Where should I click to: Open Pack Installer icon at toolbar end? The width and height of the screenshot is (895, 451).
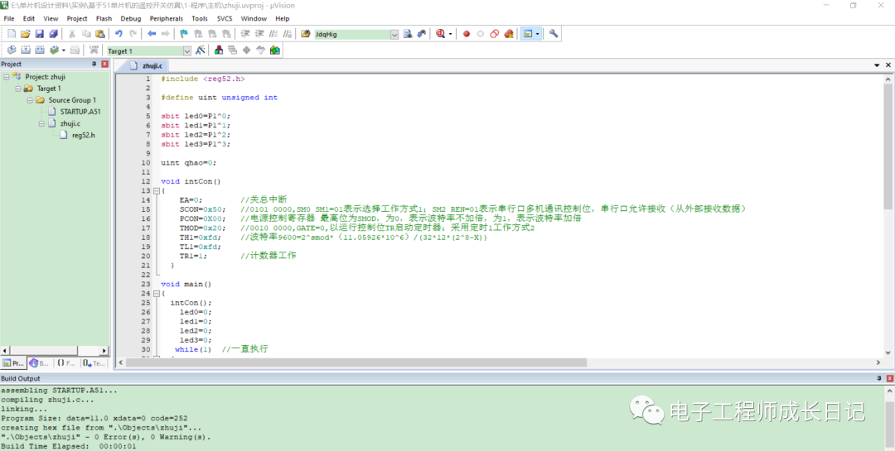click(x=275, y=50)
